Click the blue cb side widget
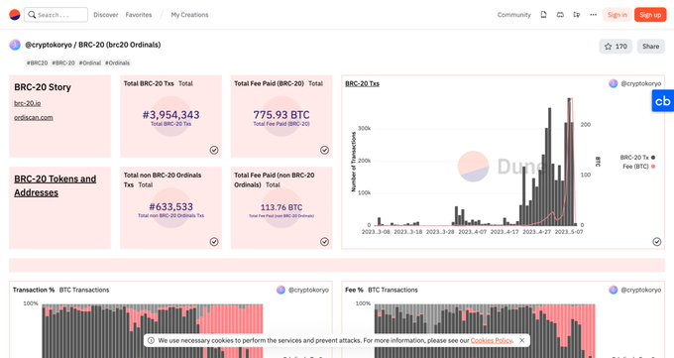The height and width of the screenshot is (358, 674). [662, 101]
